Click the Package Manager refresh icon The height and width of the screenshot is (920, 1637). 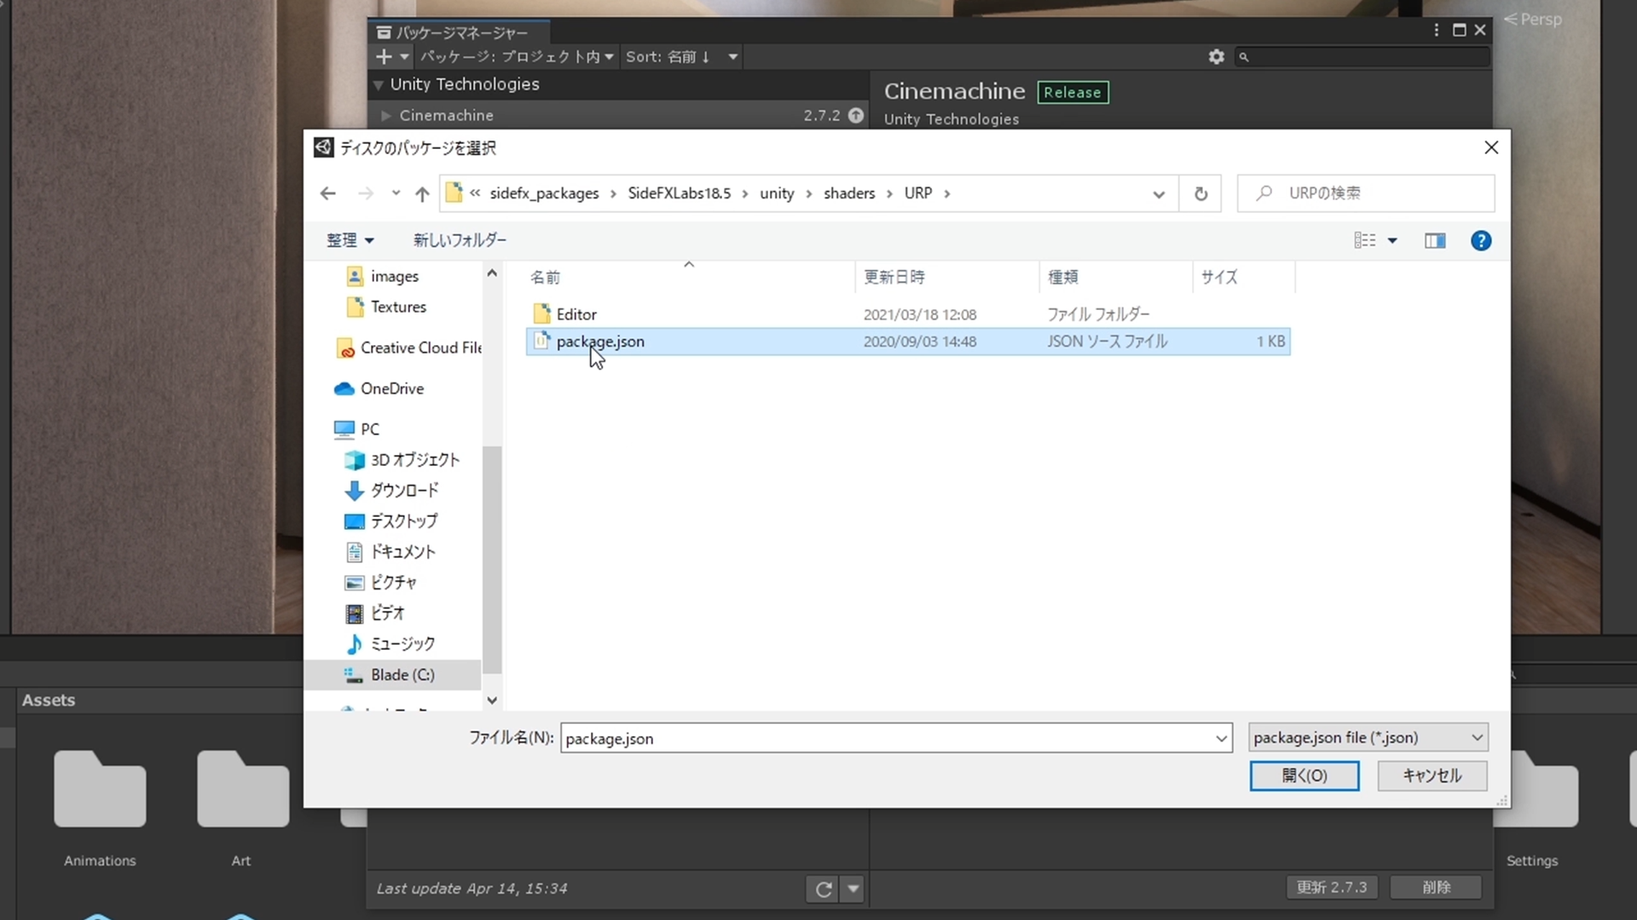[x=823, y=889]
